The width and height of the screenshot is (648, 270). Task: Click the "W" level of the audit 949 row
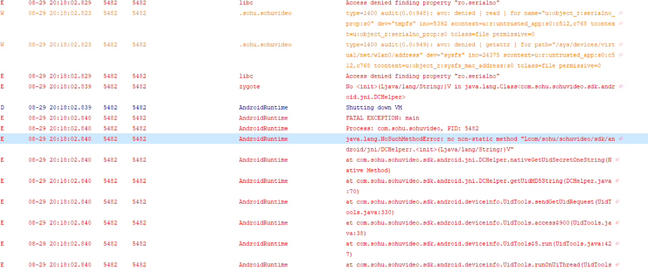[2, 44]
